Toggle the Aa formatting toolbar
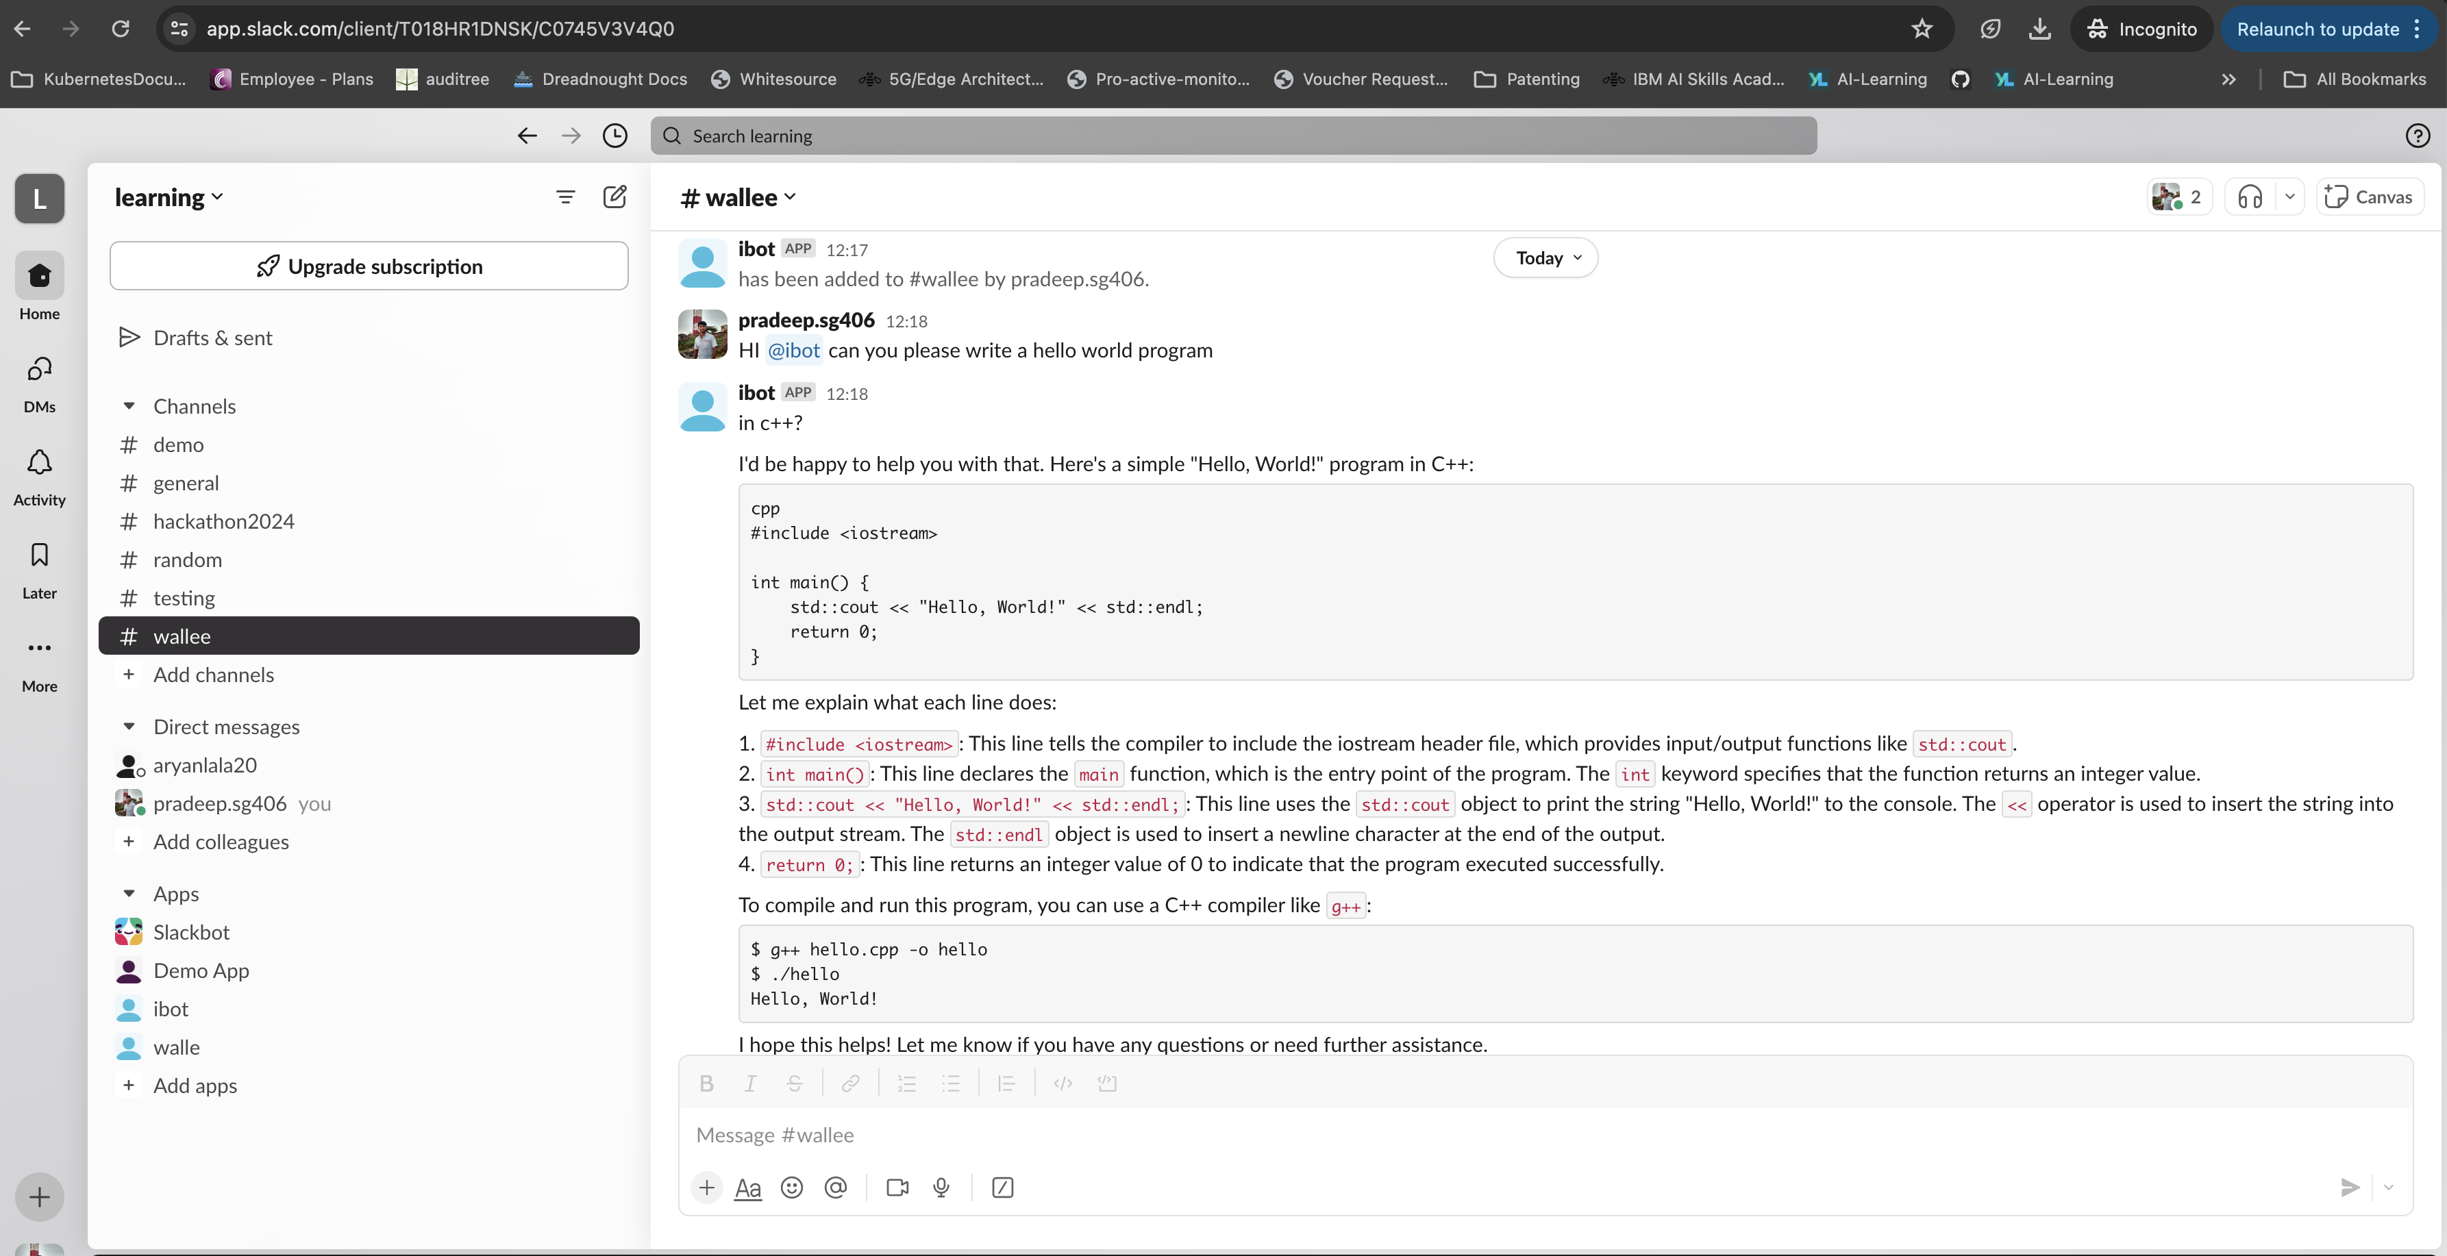 (x=747, y=1188)
